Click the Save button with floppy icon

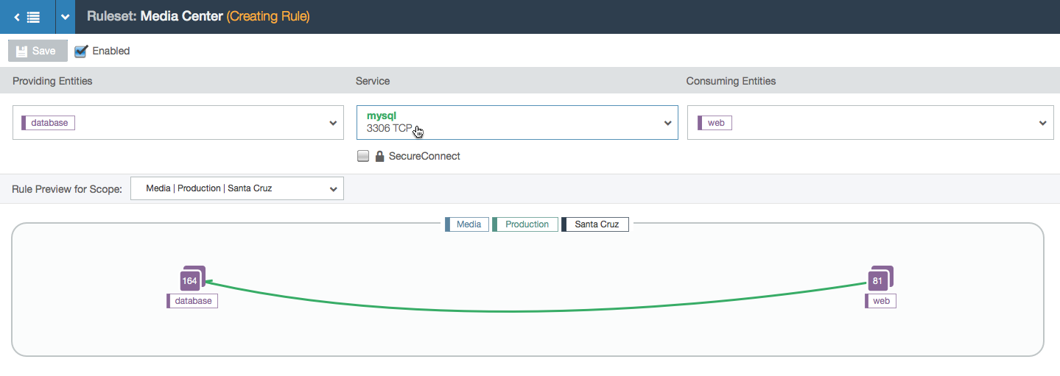click(x=38, y=51)
